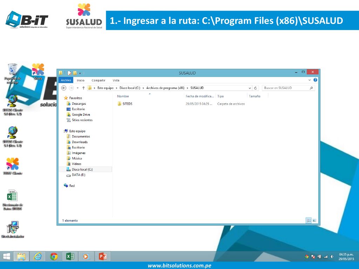Open the media player taskbar icon
The height and width of the screenshot is (269, 359).
point(86,256)
